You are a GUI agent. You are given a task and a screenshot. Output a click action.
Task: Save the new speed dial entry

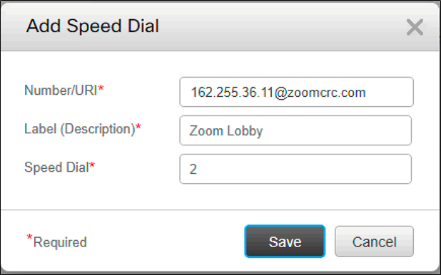click(285, 242)
